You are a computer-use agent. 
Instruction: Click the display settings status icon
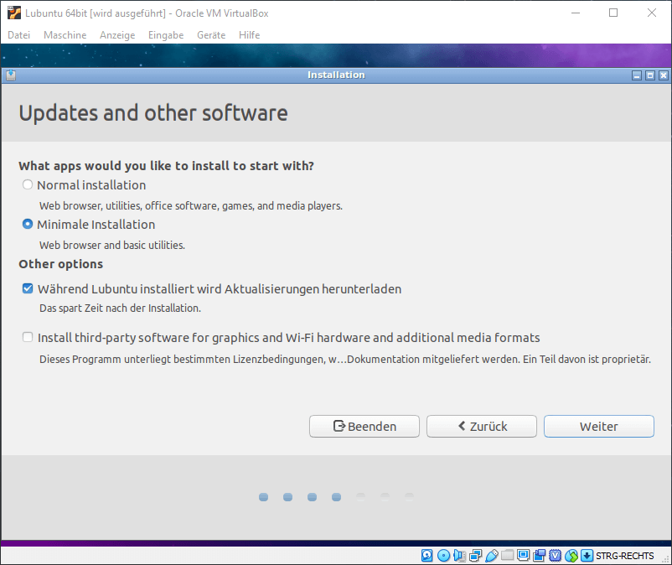[x=524, y=556]
